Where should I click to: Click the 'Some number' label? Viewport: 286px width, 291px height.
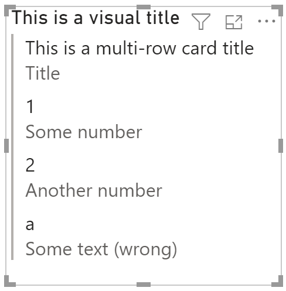coord(84,132)
